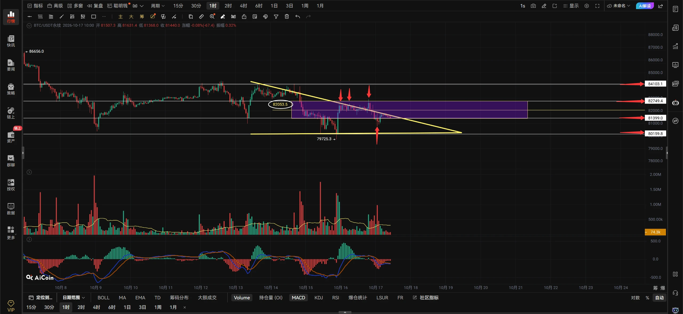Open the 指标 indicators button
Viewport: 683px width, 314px height.
[x=35, y=6]
